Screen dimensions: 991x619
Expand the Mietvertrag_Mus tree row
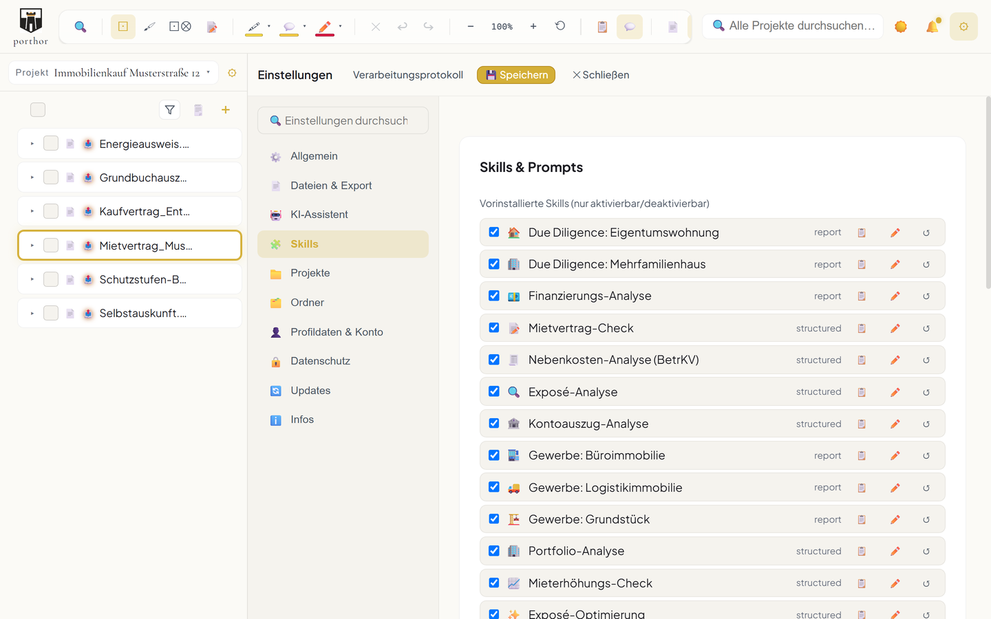[32, 246]
